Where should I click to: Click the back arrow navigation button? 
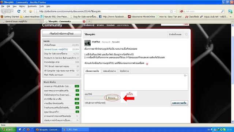click(4, 11)
